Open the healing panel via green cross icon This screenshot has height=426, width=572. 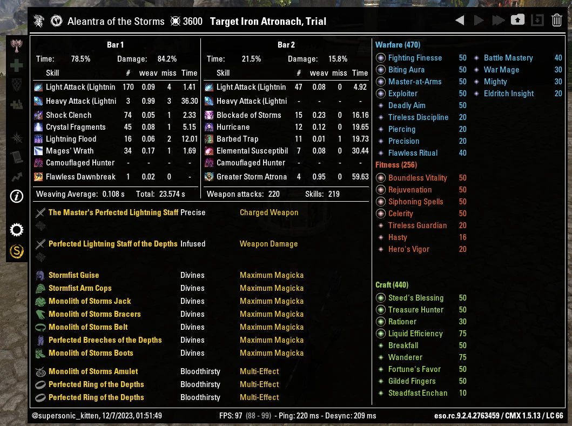(17, 64)
